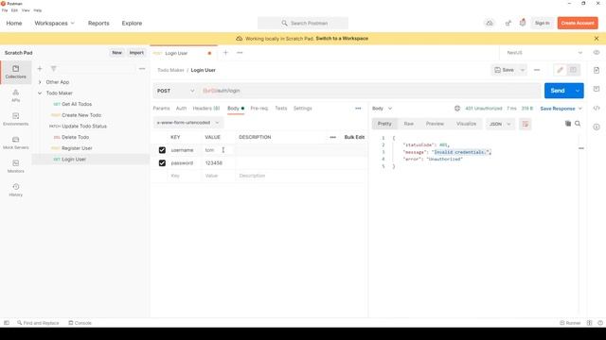Collapse the Todo Maker collection
This screenshot has height=340, width=606.
[x=40, y=93]
